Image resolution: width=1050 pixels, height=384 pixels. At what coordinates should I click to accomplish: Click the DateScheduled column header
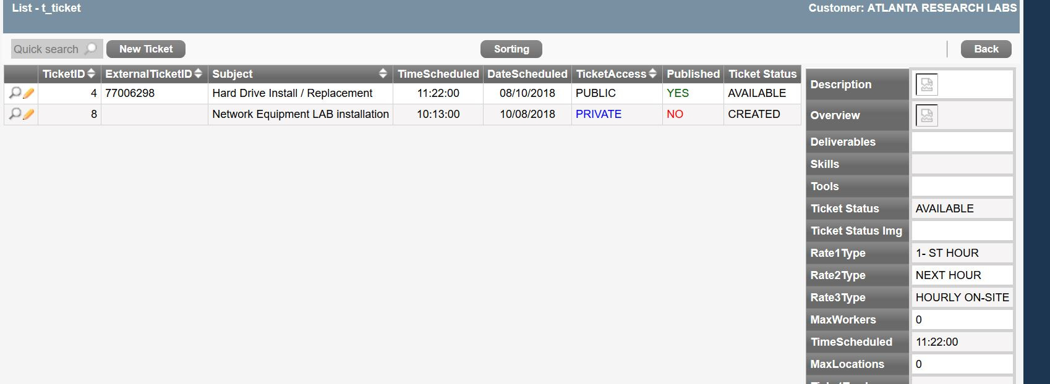coord(527,74)
